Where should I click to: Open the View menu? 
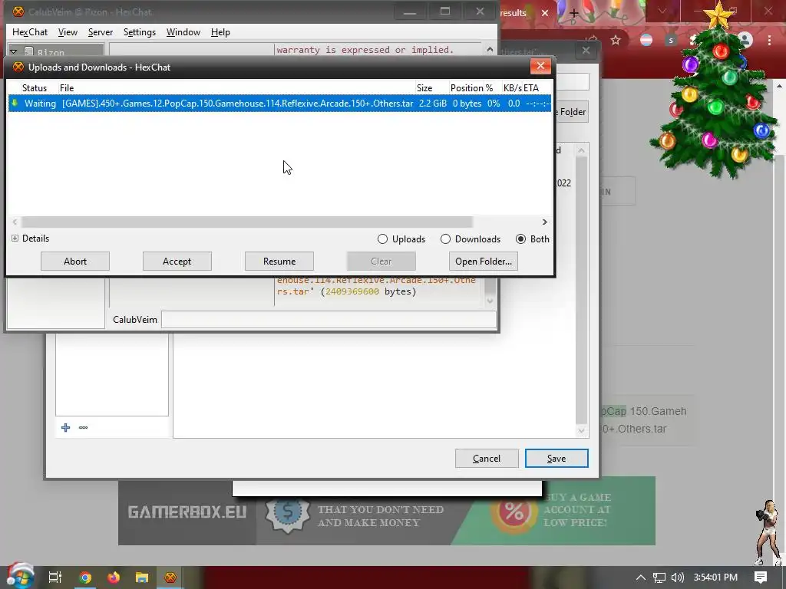68,32
